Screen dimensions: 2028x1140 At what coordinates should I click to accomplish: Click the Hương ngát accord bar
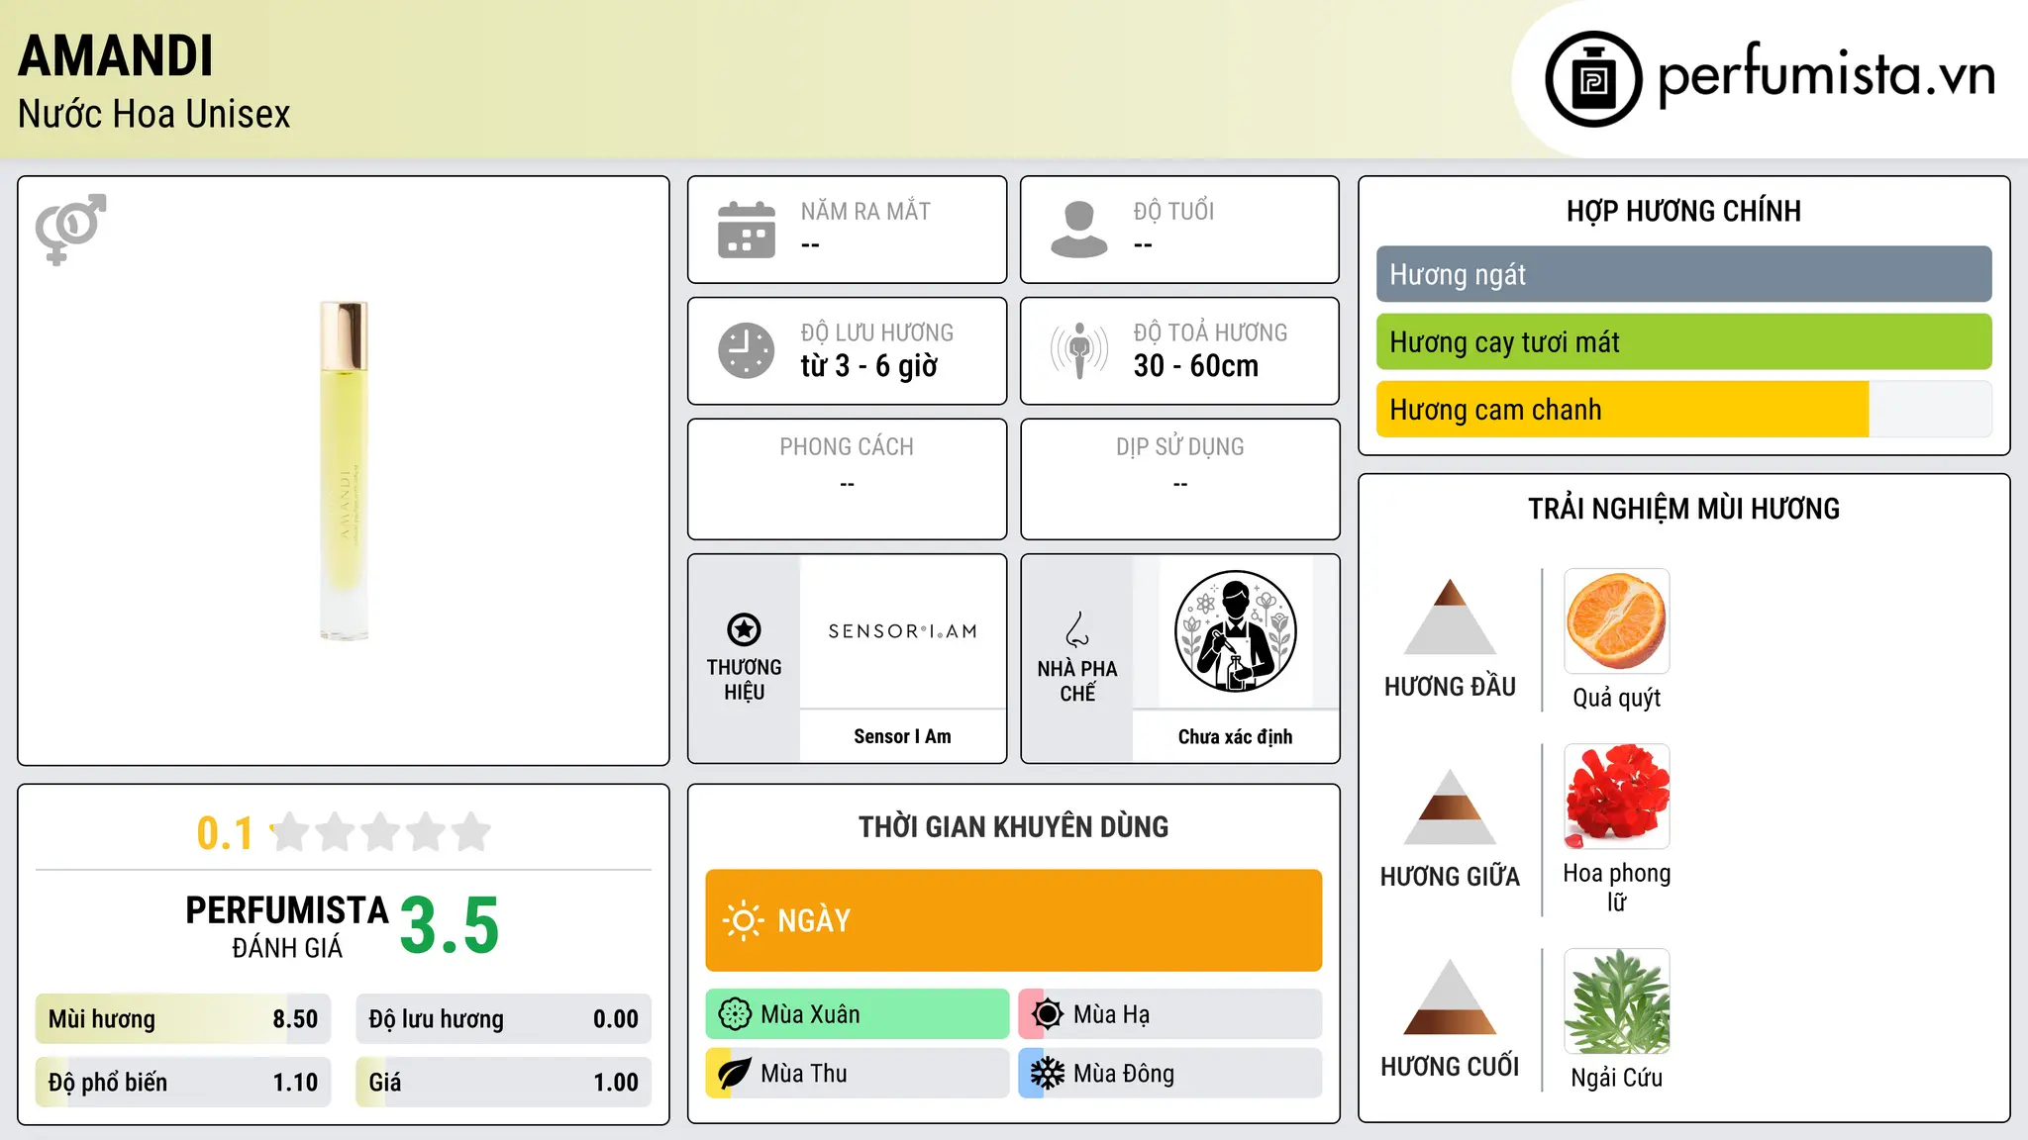point(1684,274)
